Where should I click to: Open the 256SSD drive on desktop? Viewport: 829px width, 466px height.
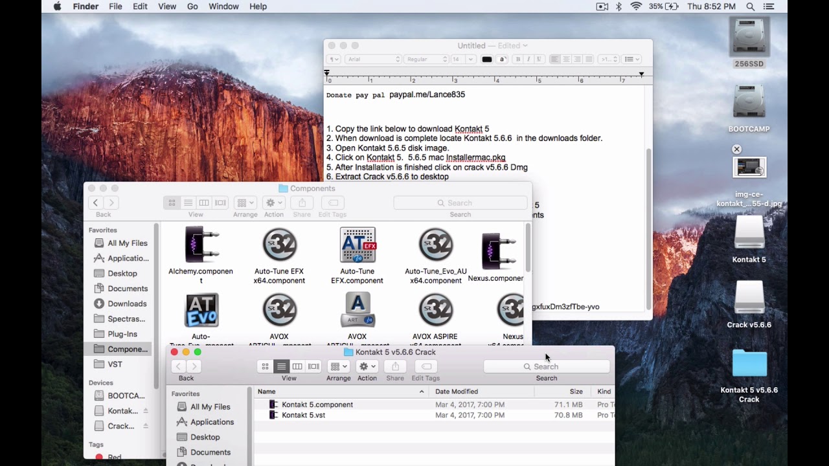click(749, 37)
